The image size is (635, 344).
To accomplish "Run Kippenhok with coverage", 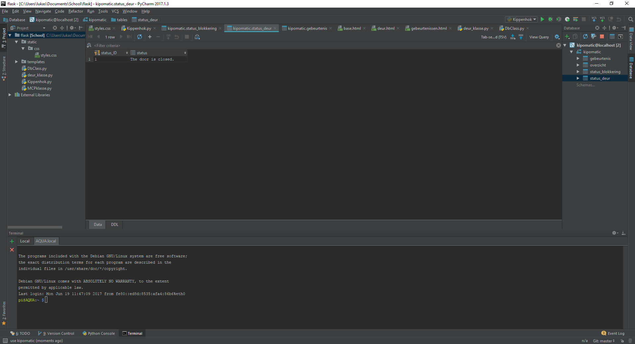I will click(x=559, y=20).
